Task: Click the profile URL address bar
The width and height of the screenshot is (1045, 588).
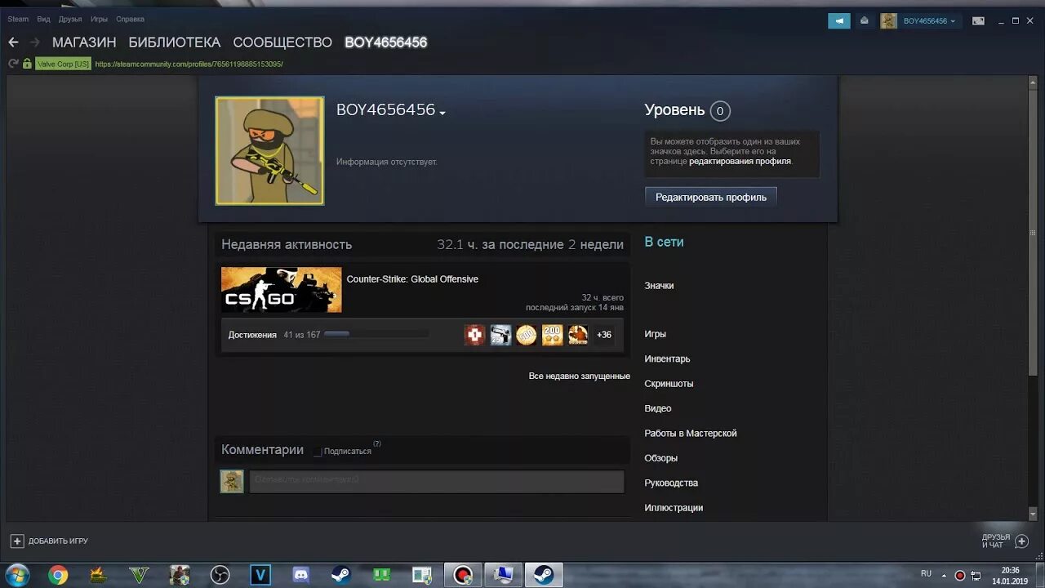Action: click(x=189, y=64)
